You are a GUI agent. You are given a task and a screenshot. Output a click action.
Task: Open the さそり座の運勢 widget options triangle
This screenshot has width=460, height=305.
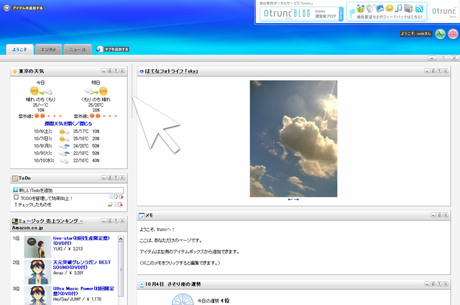point(440,284)
